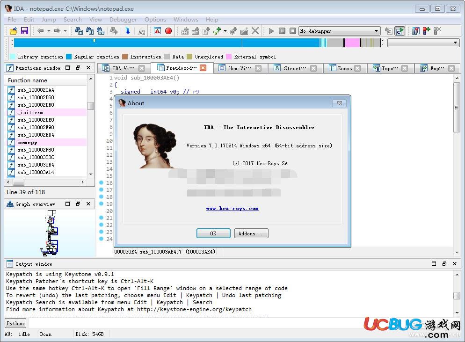This screenshot has width=465, height=342.
Task: Click the External symbol legend color swatch
Action: tap(229, 57)
